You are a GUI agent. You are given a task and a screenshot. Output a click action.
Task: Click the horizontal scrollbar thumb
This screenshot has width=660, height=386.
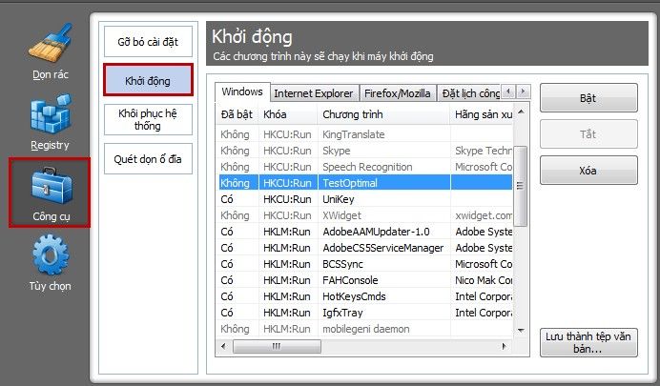click(277, 347)
